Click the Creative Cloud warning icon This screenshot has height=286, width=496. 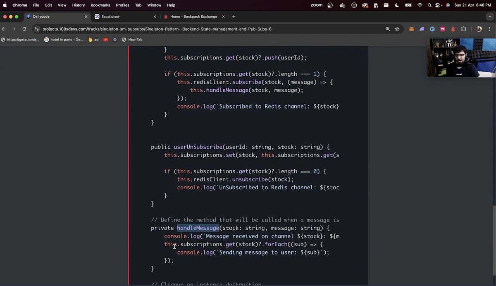tap(365, 5)
